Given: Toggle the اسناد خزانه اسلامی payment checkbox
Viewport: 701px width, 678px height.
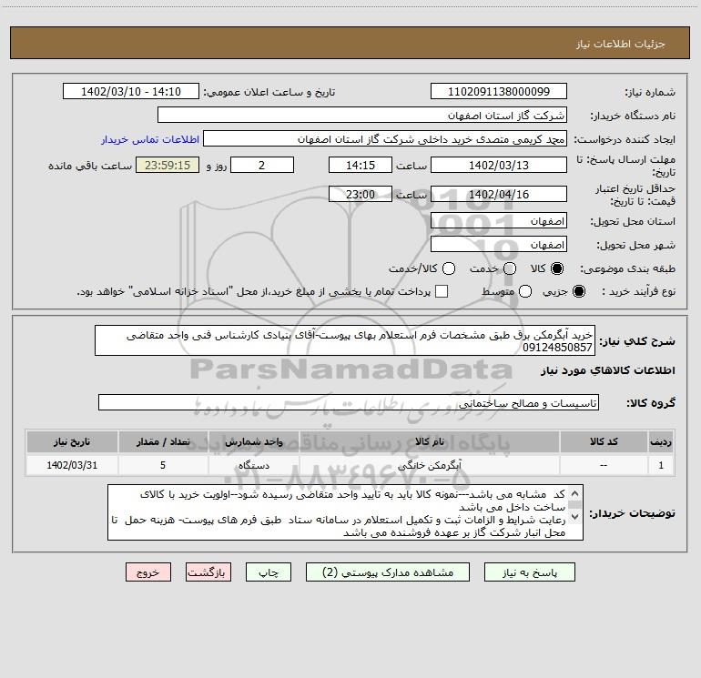Looking at the screenshot, I should click(442, 291).
